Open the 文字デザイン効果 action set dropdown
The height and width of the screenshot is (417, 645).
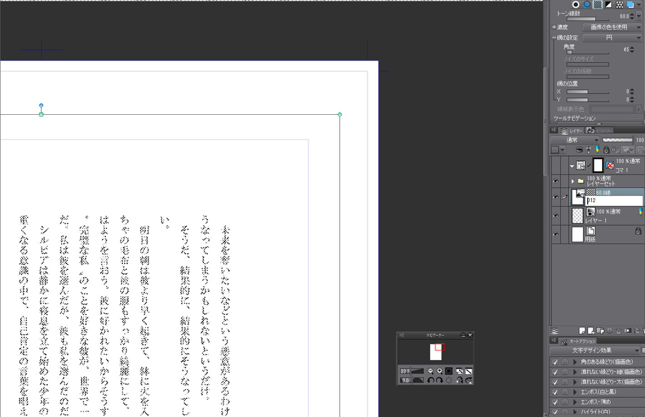[x=595, y=351]
